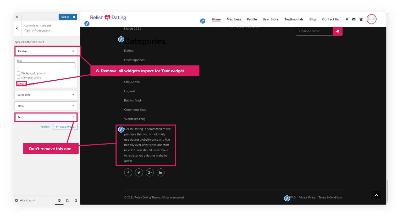Viewport: 402px width, 220px height.
Task: Click edit pencil beside navigation menu
Action: pos(203,21)
